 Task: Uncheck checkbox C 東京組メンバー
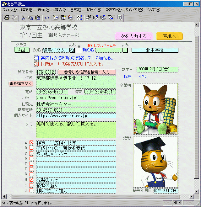(x=31, y=153)
